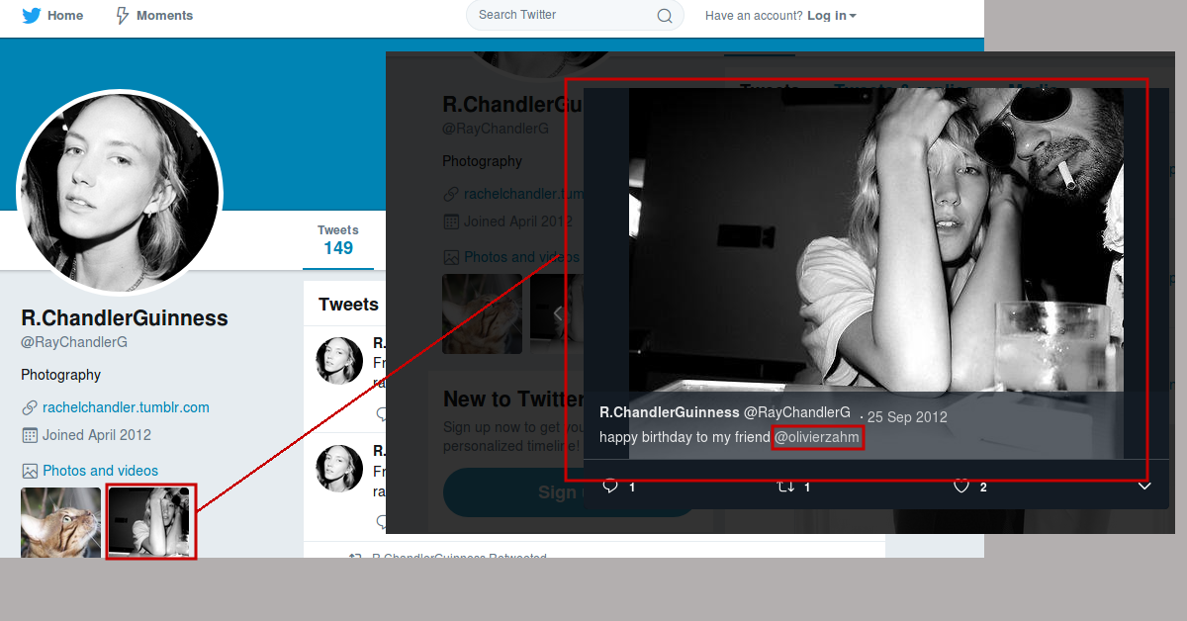Click the Photography bio text
Image resolution: width=1187 pixels, height=621 pixels.
61,375
